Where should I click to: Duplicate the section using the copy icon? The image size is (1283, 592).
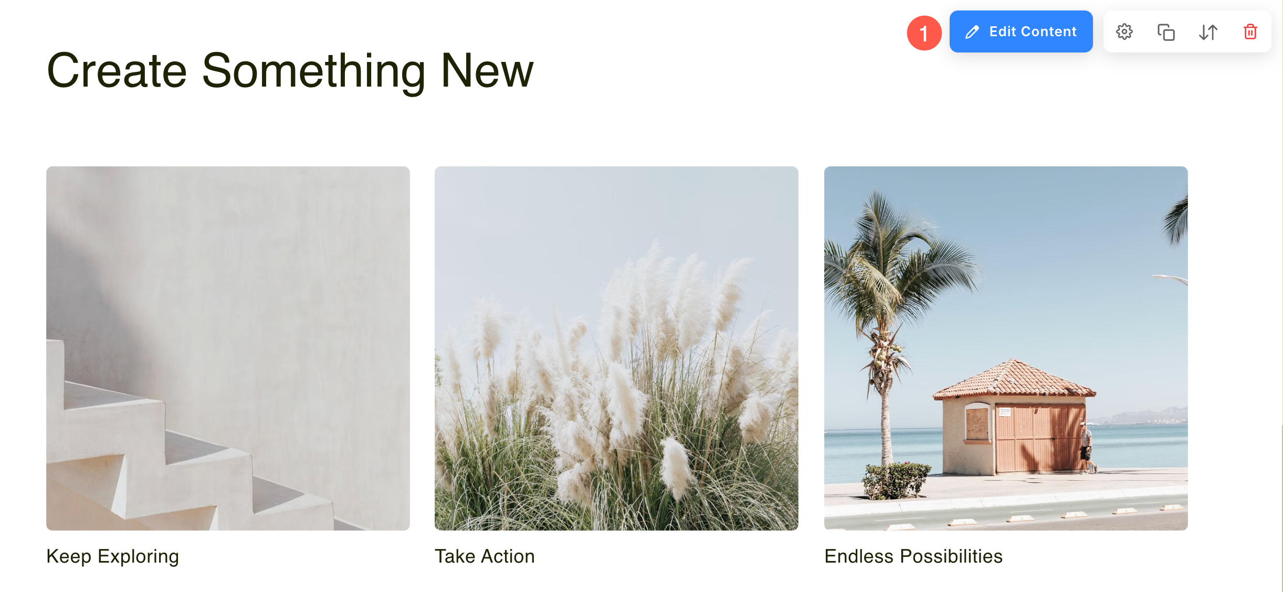1166,32
